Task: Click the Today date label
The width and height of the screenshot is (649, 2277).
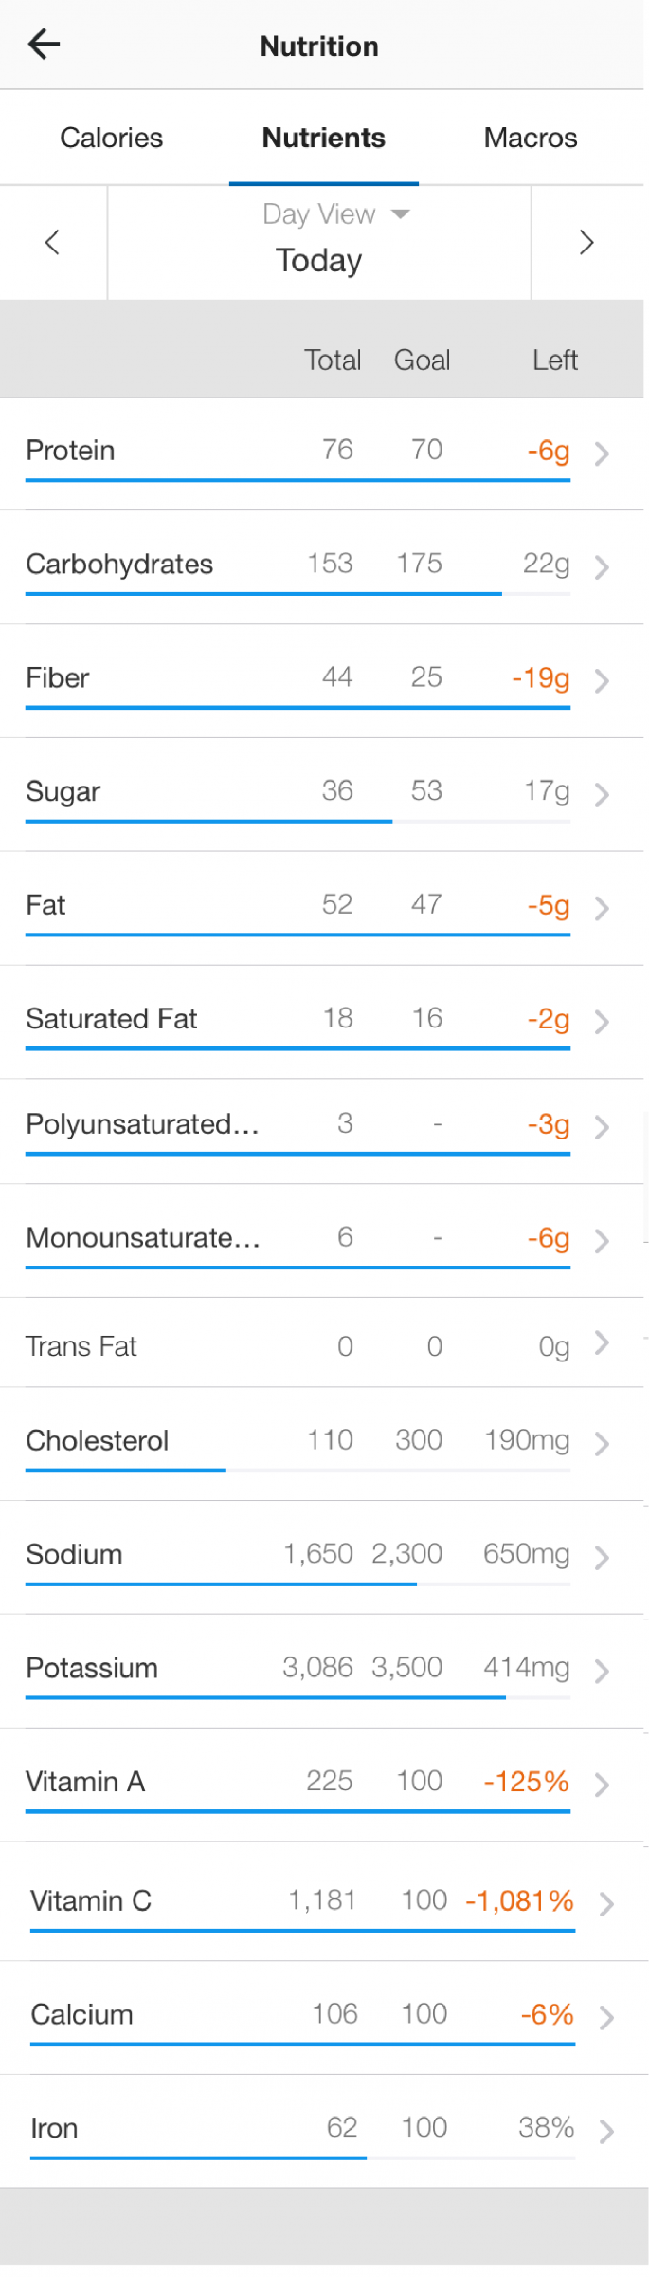Action: (x=319, y=260)
